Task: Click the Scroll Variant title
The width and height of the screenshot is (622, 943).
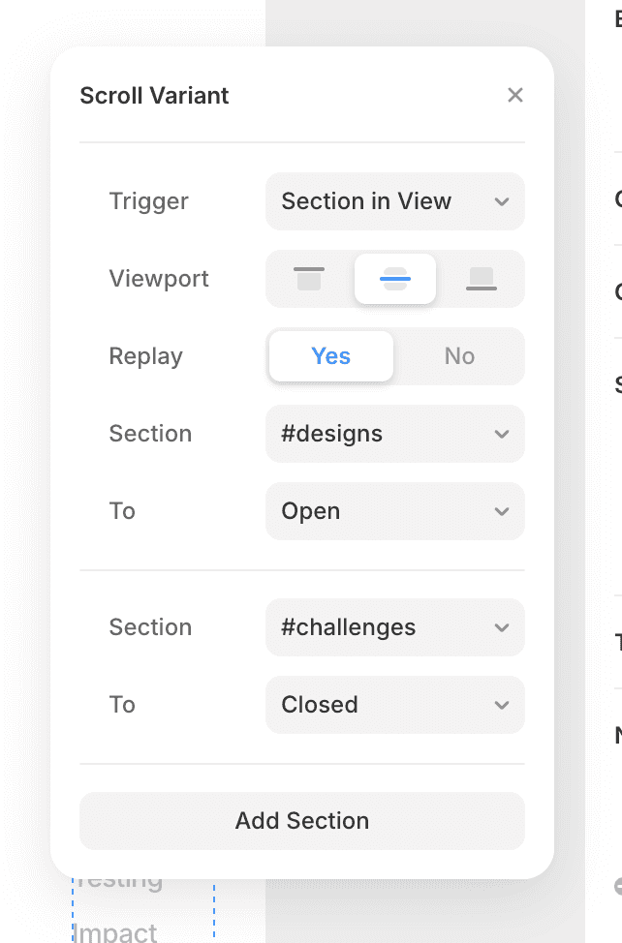Action: tap(154, 96)
